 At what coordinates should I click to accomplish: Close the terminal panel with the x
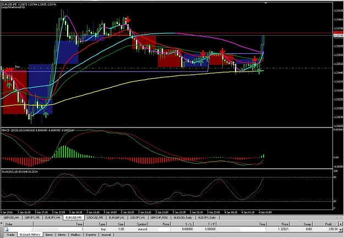2,224
